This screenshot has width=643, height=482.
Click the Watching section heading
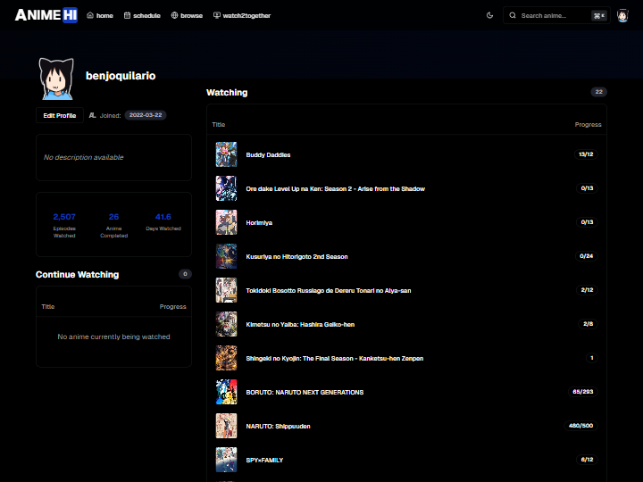pos(227,93)
